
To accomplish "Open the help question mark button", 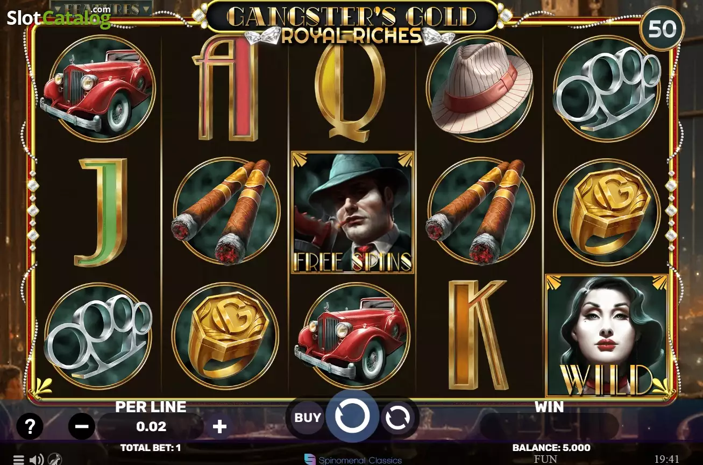I will 30,426.
